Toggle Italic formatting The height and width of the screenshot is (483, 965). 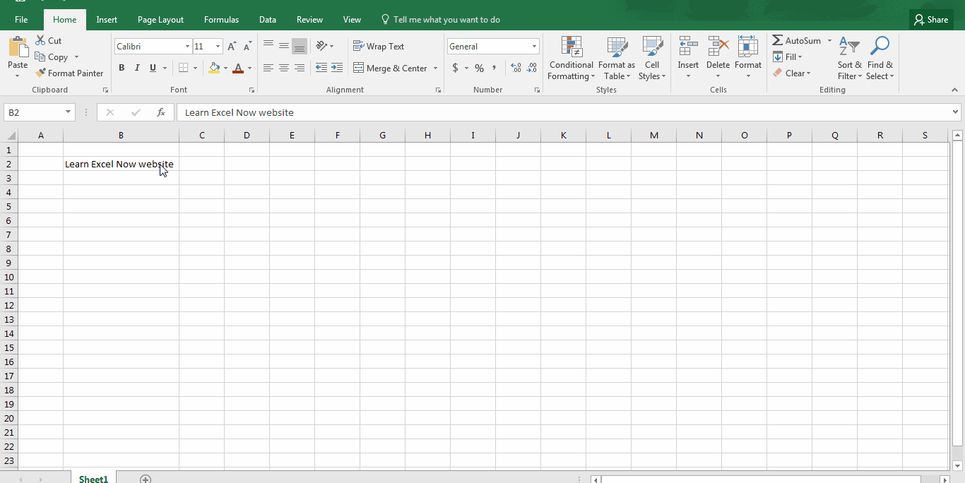pyautogui.click(x=137, y=68)
